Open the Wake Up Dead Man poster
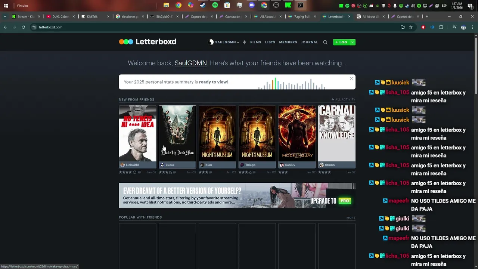478x269 pixels. point(177,133)
